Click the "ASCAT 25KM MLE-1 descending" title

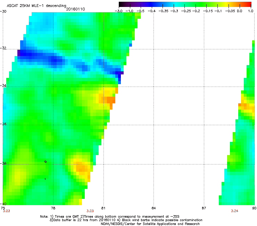[36, 6]
